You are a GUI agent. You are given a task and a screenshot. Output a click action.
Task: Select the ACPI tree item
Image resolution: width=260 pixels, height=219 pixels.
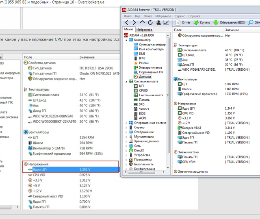(x=140, y=118)
